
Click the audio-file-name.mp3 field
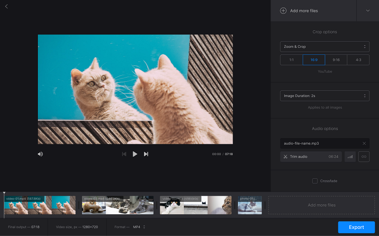325,143
